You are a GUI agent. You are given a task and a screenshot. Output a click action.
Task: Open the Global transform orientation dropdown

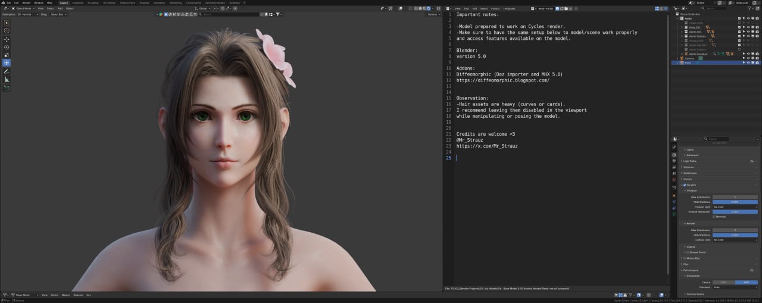[x=202, y=8]
